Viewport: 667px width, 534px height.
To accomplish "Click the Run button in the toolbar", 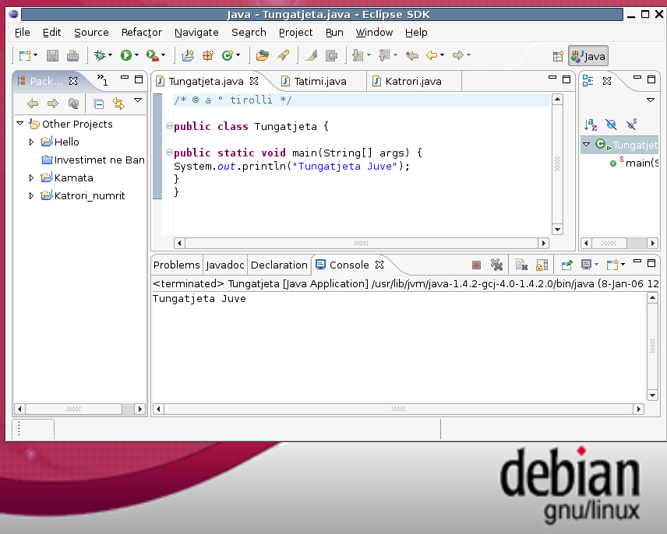I will [x=125, y=55].
